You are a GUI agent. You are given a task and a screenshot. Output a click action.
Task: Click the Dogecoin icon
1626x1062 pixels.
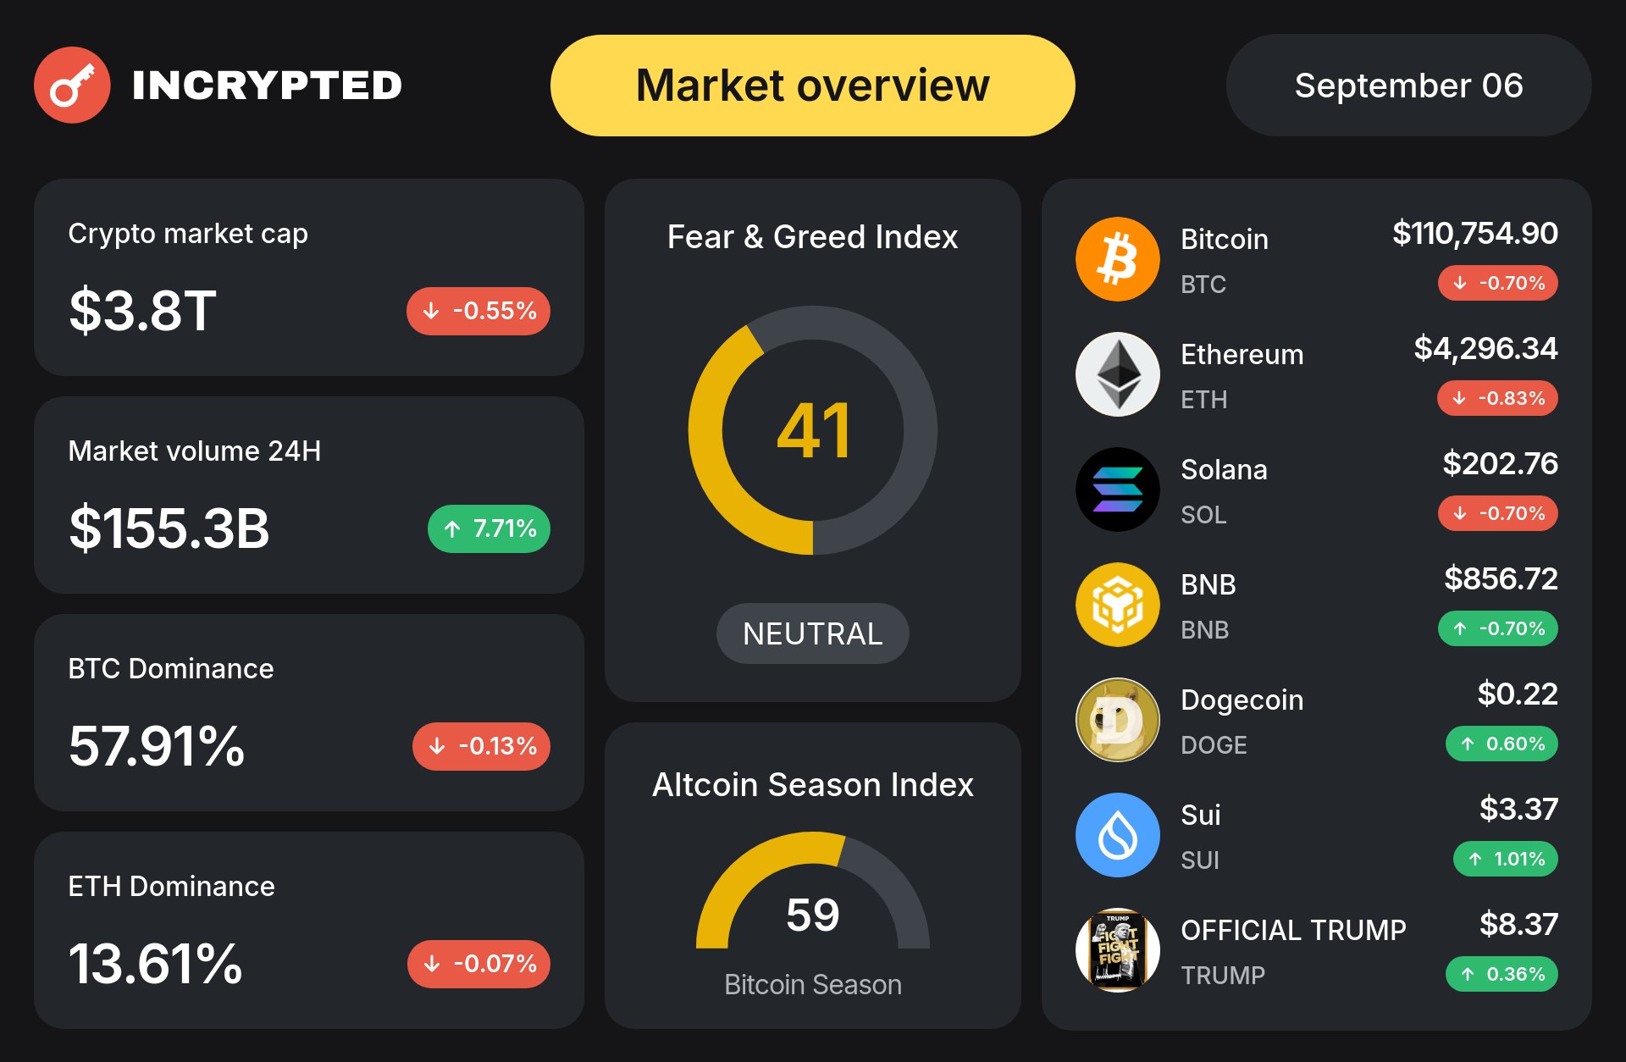click(x=1118, y=720)
